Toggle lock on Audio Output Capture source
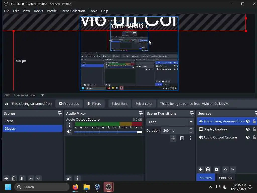This screenshot has height=193, width=257. (x=254, y=137)
